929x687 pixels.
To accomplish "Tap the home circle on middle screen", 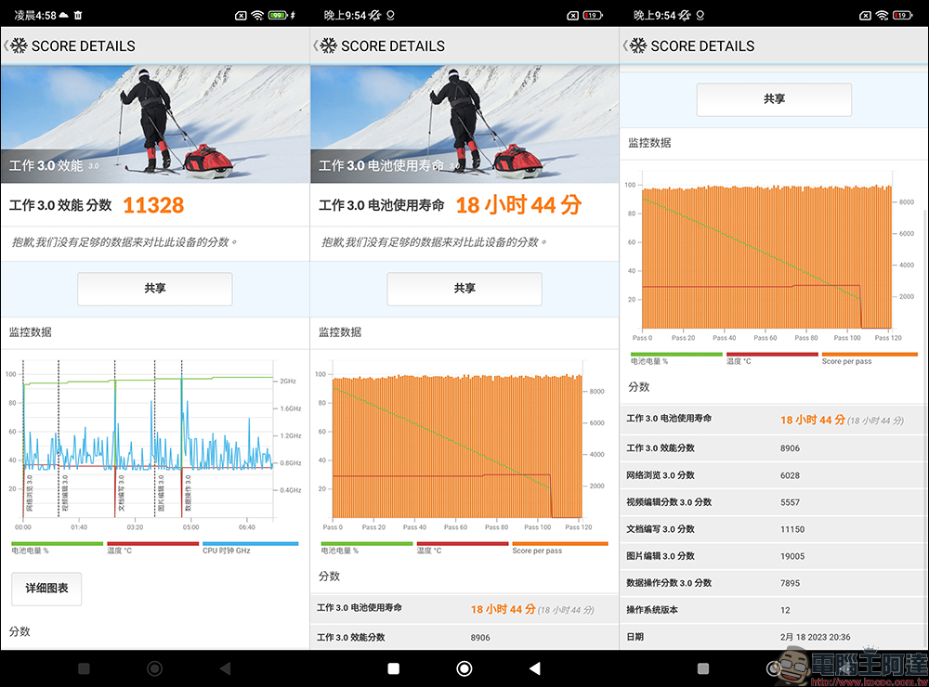I will pyautogui.click(x=464, y=668).
